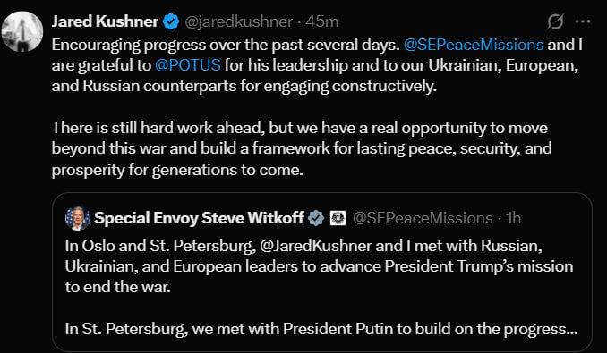The width and height of the screenshot is (607, 353).
Task: Click Steve Witkoff's avatar in quoted post
Action: coord(78,218)
